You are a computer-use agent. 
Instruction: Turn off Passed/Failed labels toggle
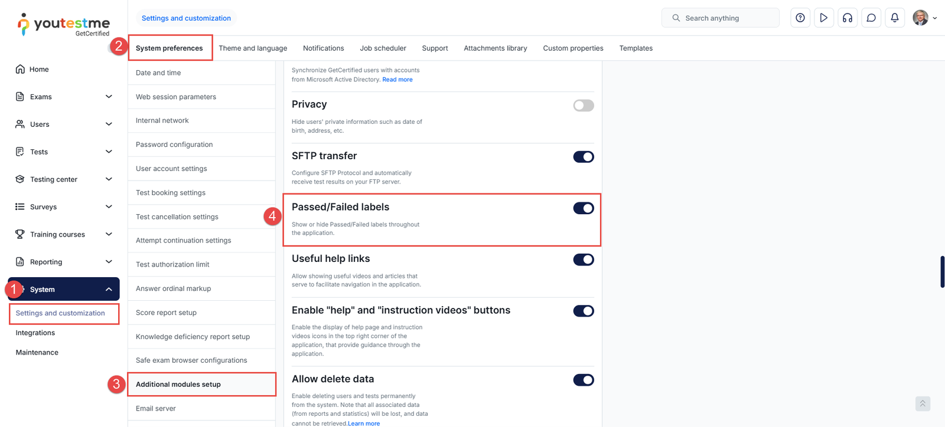584,208
